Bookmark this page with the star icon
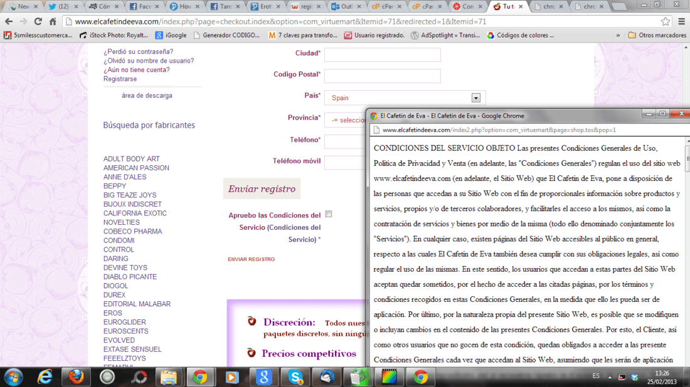This screenshot has width=690, height=387. 666,21
